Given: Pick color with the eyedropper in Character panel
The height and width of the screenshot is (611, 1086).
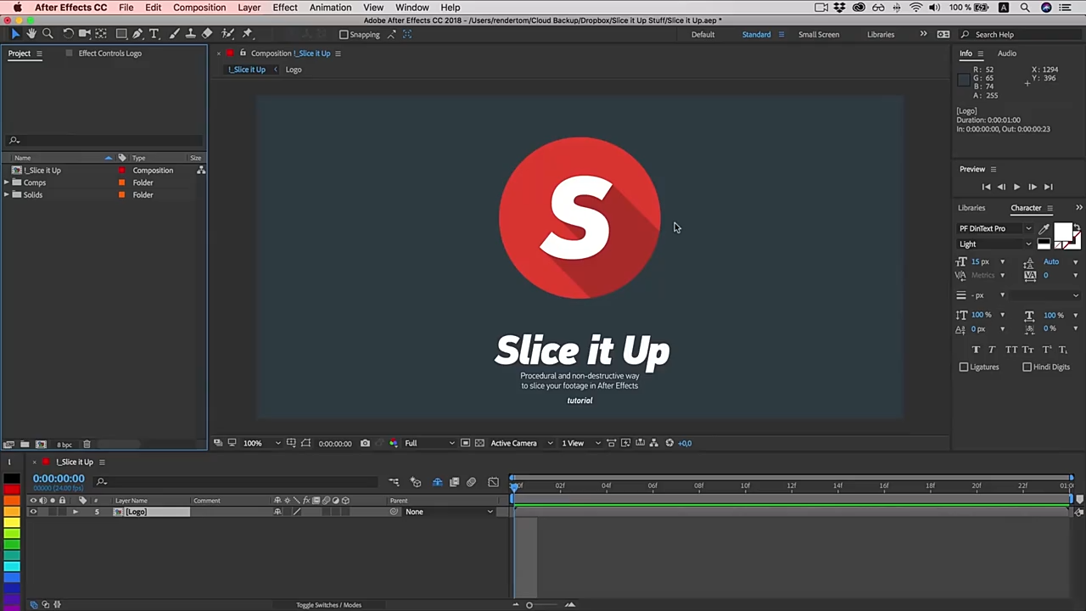Looking at the screenshot, I should (x=1044, y=228).
